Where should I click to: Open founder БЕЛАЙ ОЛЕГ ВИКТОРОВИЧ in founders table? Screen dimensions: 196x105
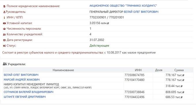(21, 75)
